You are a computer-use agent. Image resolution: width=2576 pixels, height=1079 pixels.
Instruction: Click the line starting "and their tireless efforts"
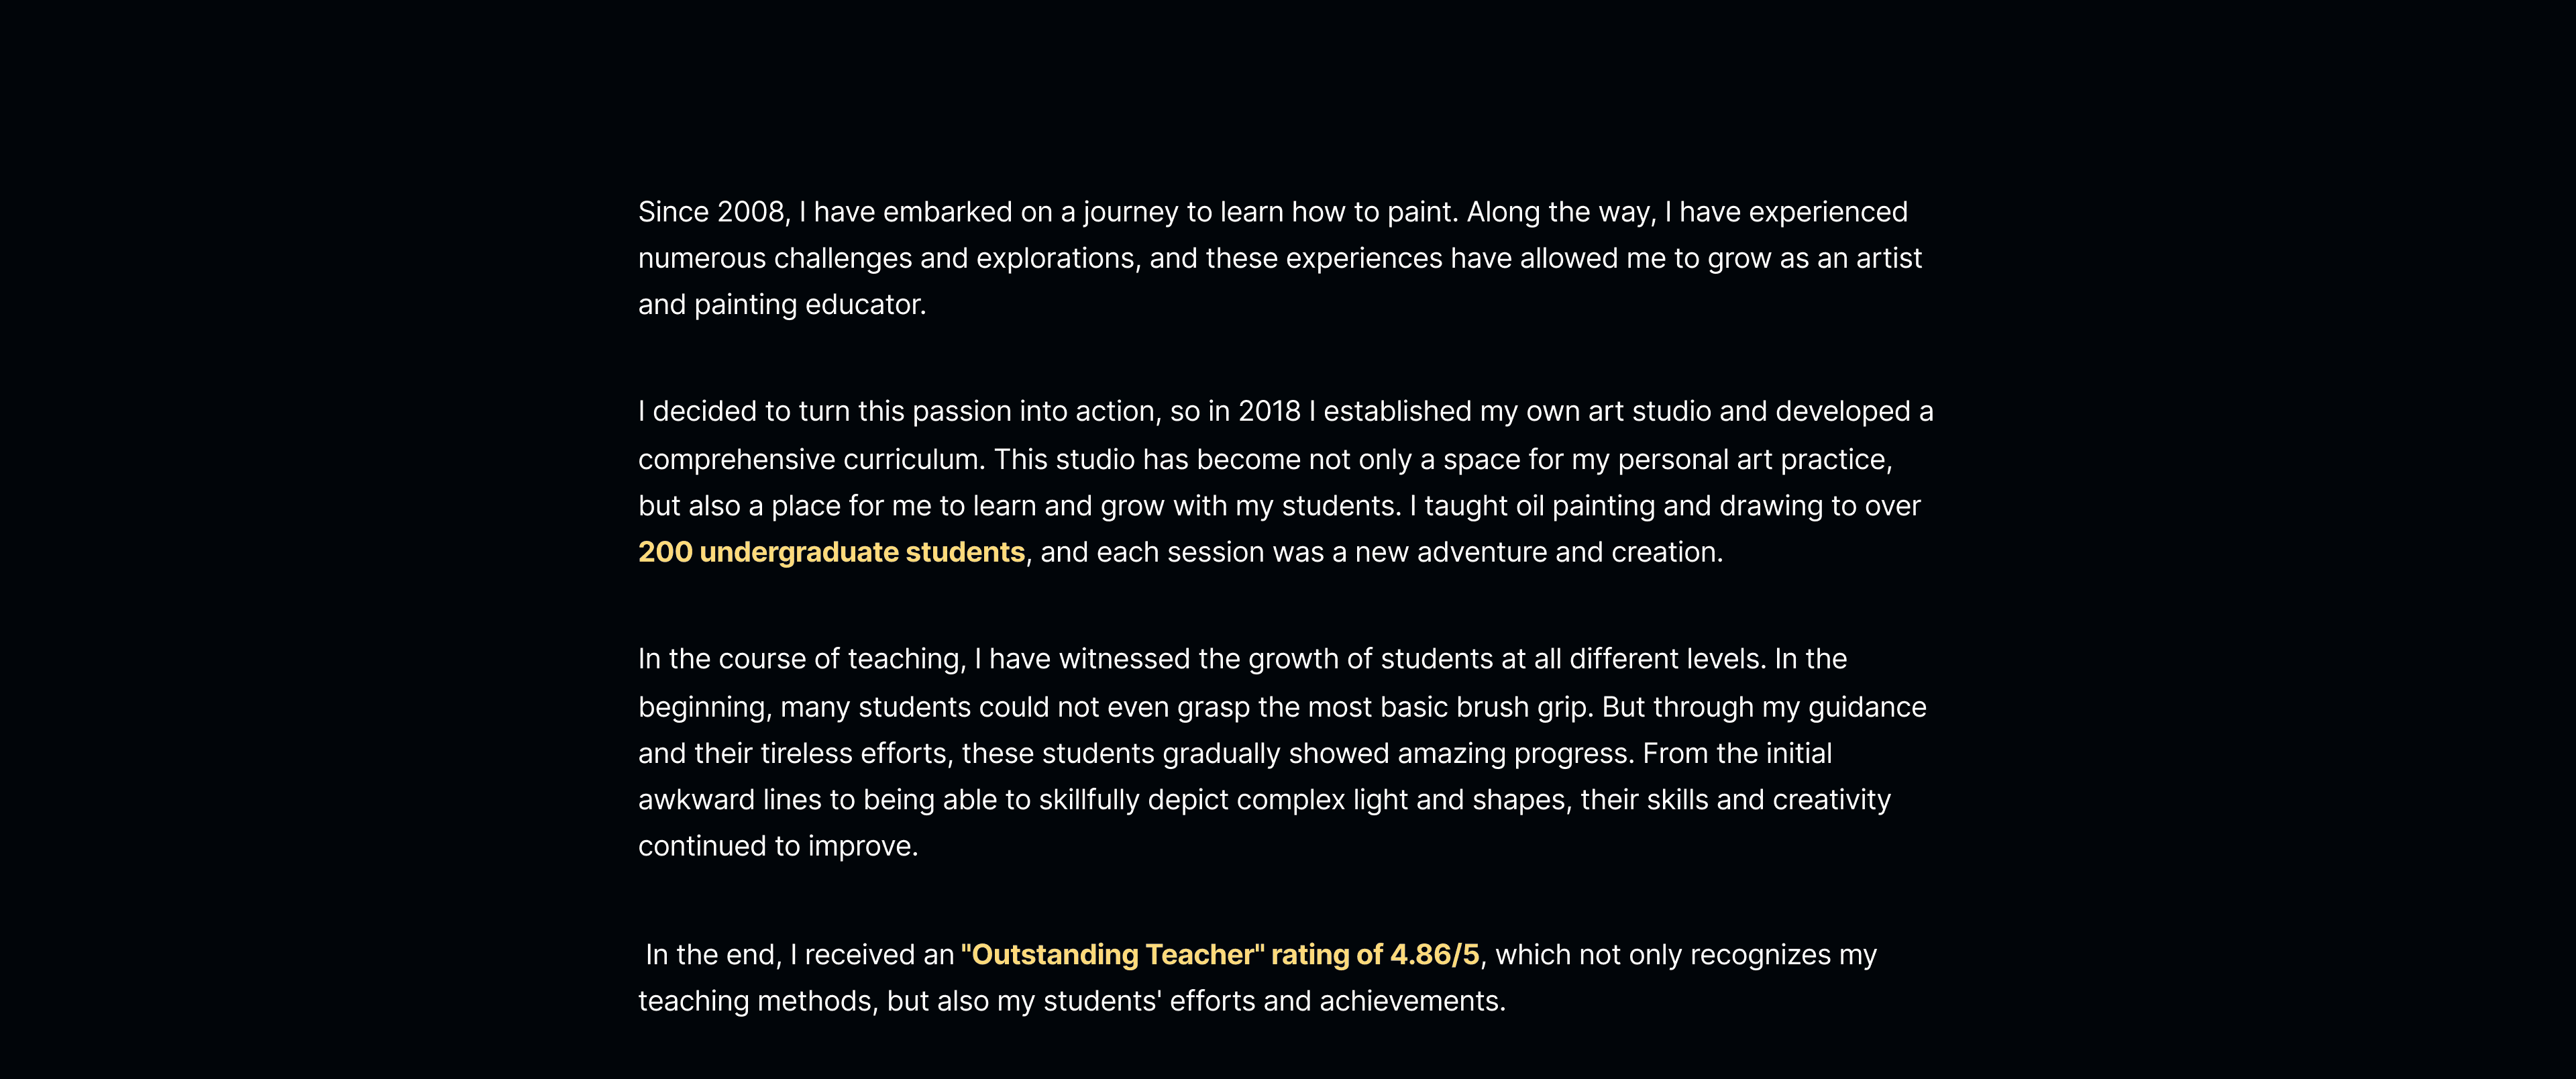1235,753
